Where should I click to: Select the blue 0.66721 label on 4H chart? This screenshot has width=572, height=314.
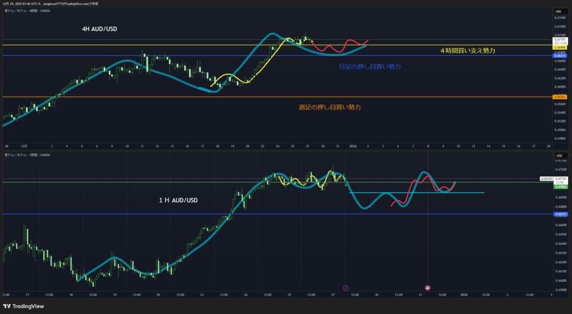[x=560, y=56]
